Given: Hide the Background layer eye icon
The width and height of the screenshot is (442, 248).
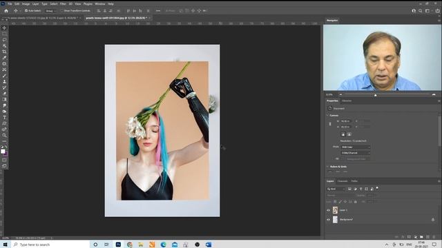Looking at the screenshot, I should point(328,220).
